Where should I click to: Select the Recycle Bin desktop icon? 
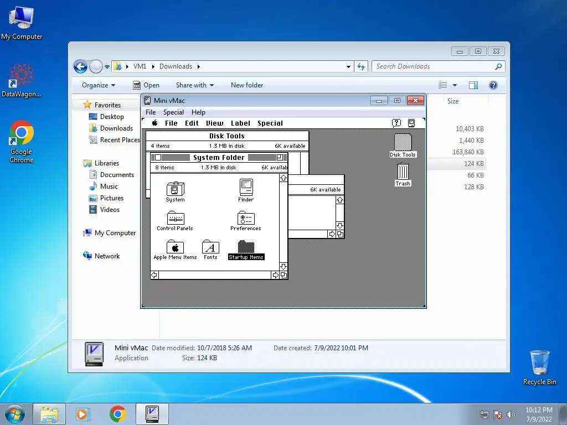pyautogui.click(x=539, y=367)
